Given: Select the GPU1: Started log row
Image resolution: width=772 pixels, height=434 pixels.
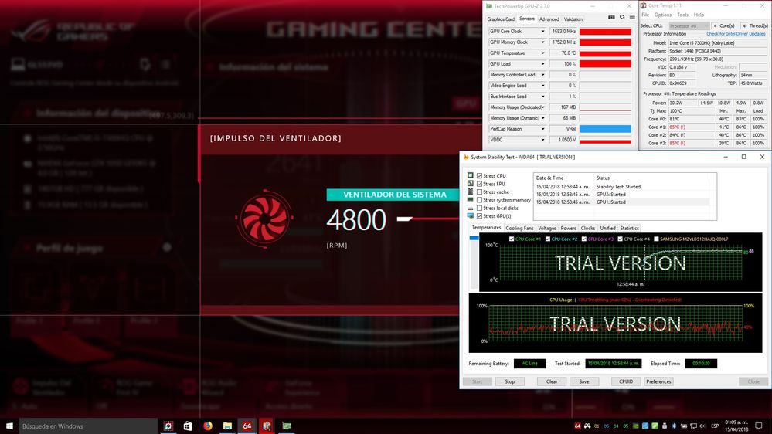Looking at the screenshot, I should point(622,202).
